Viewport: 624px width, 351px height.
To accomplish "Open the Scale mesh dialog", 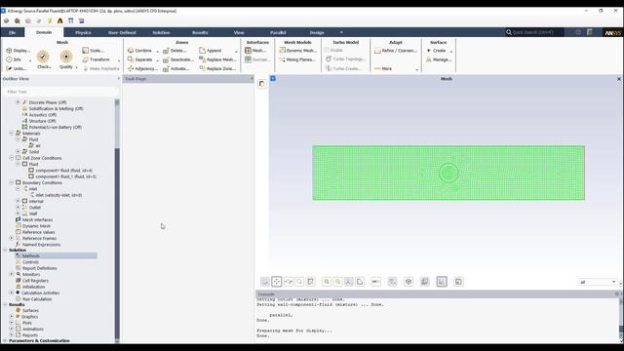I will click(94, 51).
